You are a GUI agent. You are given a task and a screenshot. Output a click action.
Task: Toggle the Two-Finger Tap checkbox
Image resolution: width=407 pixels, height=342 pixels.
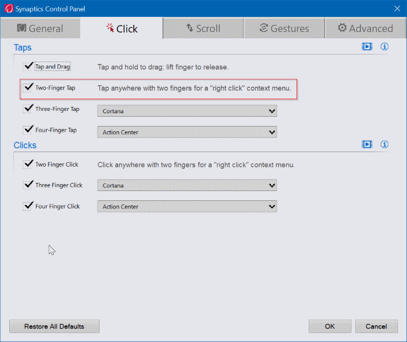point(27,88)
